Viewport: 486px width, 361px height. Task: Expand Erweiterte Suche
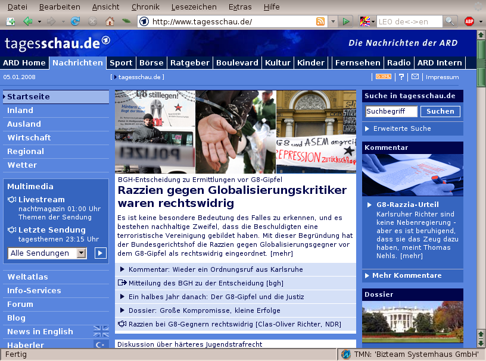[x=402, y=128]
